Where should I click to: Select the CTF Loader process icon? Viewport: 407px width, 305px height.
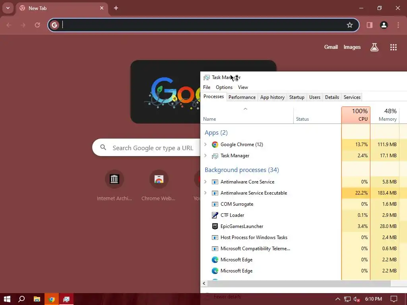215,215
